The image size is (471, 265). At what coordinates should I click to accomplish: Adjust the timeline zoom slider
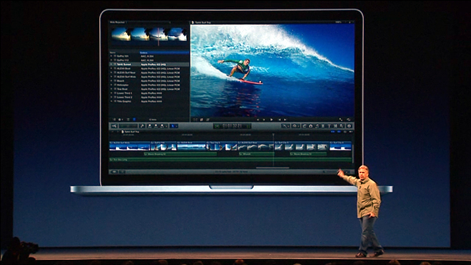[x=332, y=172]
